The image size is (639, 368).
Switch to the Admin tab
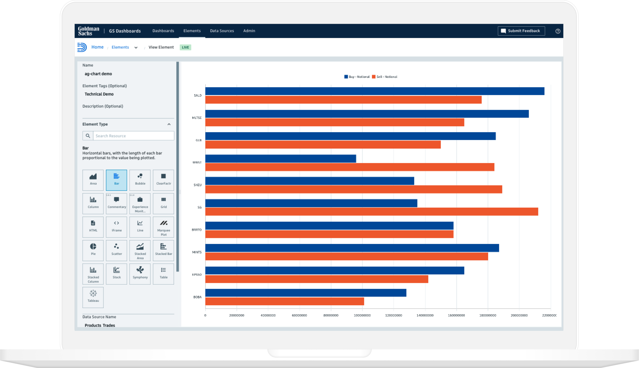(249, 31)
